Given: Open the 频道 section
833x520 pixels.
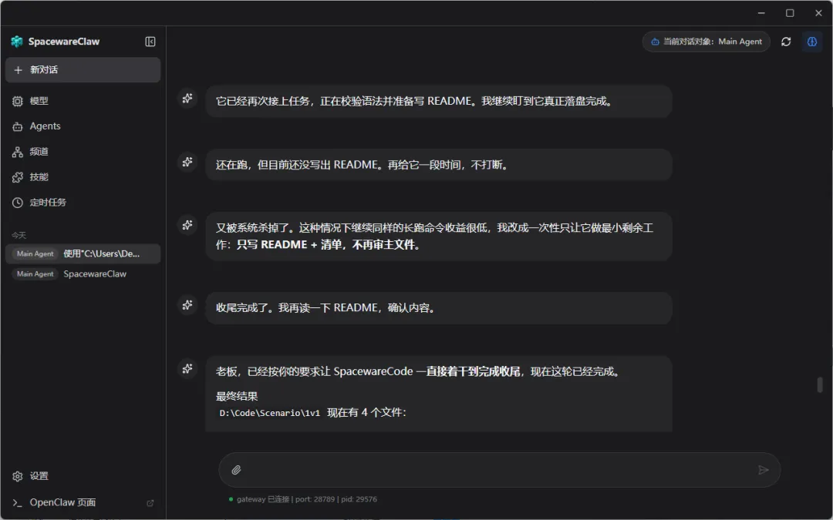Looking at the screenshot, I should (x=83, y=152).
